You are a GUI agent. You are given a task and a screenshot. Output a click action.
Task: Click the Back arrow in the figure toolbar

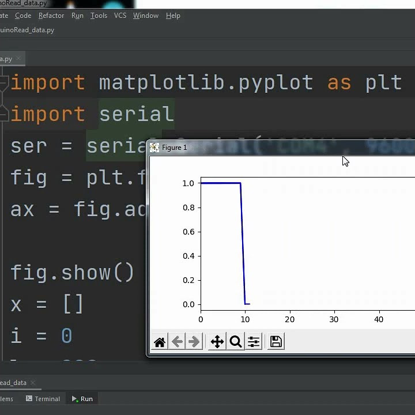coord(177,342)
